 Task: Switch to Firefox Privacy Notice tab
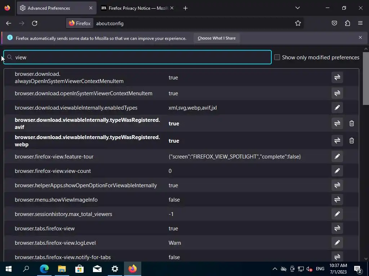point(137,8)
